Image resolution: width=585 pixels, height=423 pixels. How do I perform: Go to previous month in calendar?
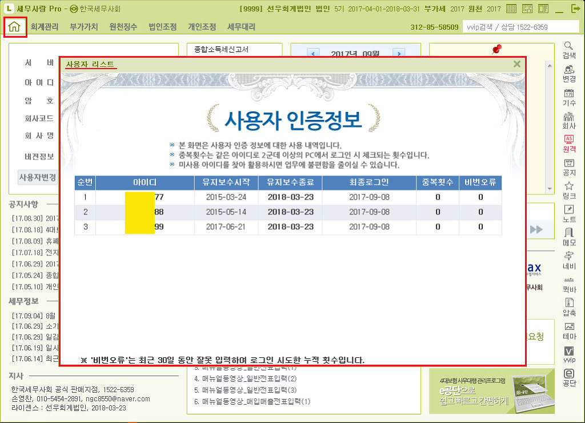pos(313,54)
